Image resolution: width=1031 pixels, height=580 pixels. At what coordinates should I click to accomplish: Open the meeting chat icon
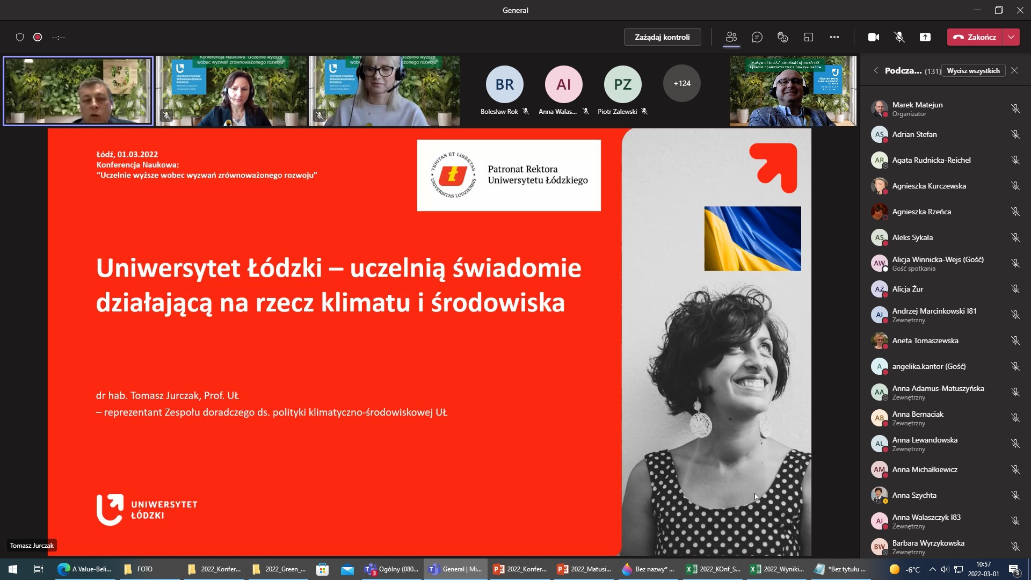point(757,37)
